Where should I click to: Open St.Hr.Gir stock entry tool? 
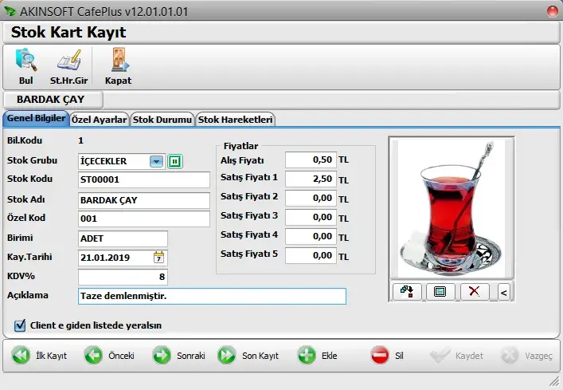tap(69, 60)
